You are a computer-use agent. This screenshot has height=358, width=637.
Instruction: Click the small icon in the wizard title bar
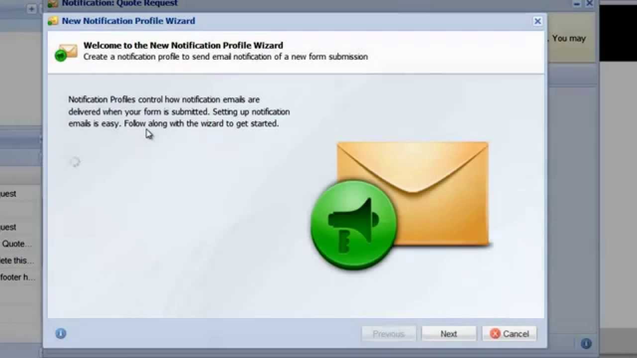coord(53,21)
